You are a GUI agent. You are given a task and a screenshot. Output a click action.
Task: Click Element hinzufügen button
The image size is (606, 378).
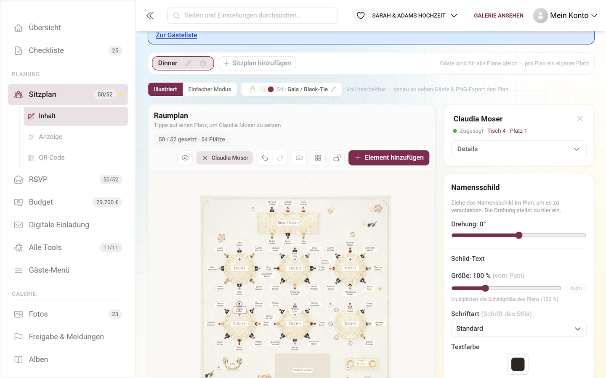[x=389, y=158]
